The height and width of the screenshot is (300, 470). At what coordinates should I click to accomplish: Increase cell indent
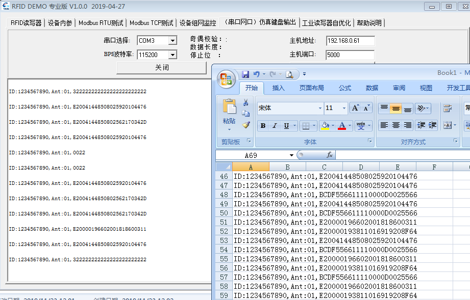coord(433,125)
